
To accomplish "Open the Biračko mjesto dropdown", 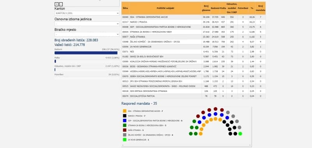I will 87,34.
